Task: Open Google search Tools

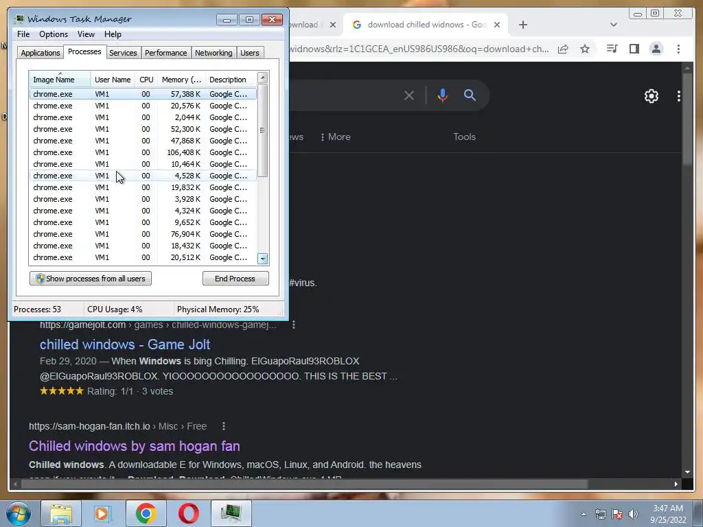Action: coord(464,137)
